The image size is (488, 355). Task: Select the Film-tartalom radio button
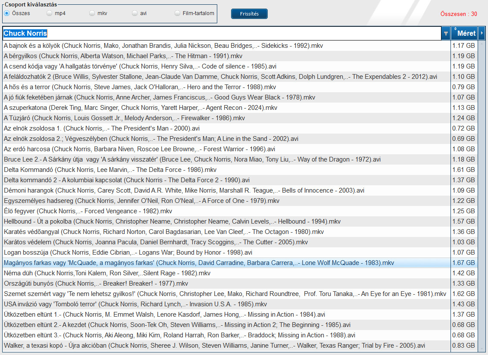(177, 13)
